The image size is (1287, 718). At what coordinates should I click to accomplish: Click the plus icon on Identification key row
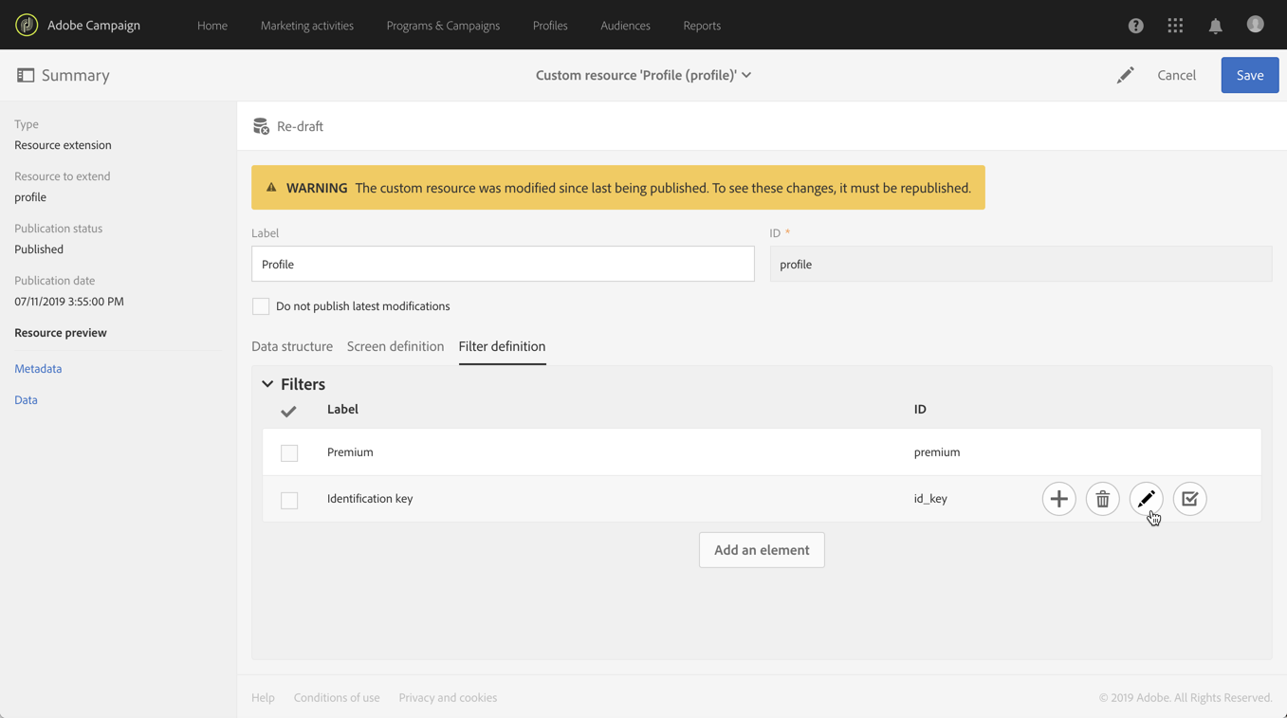(1058, 499)
